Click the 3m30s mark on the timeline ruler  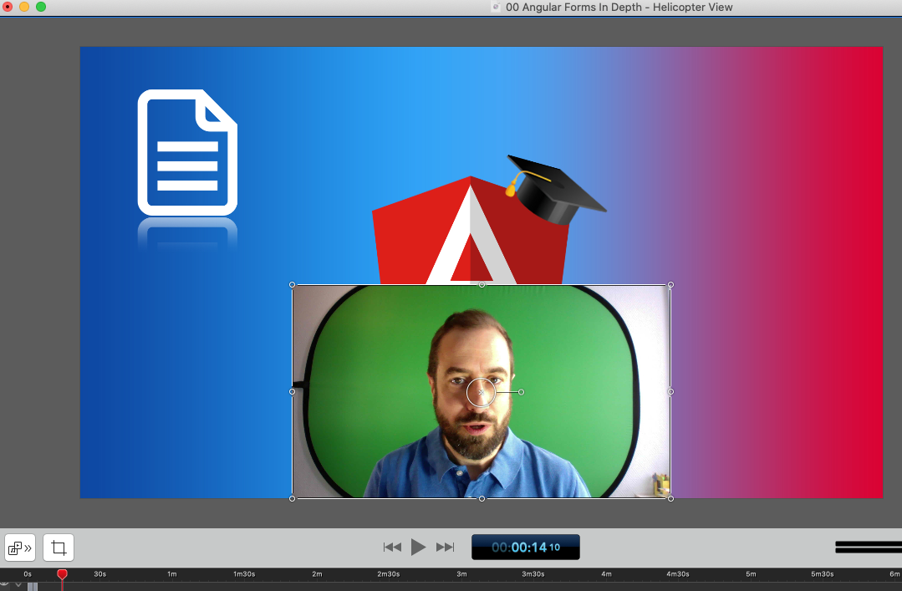pos(533,574)
